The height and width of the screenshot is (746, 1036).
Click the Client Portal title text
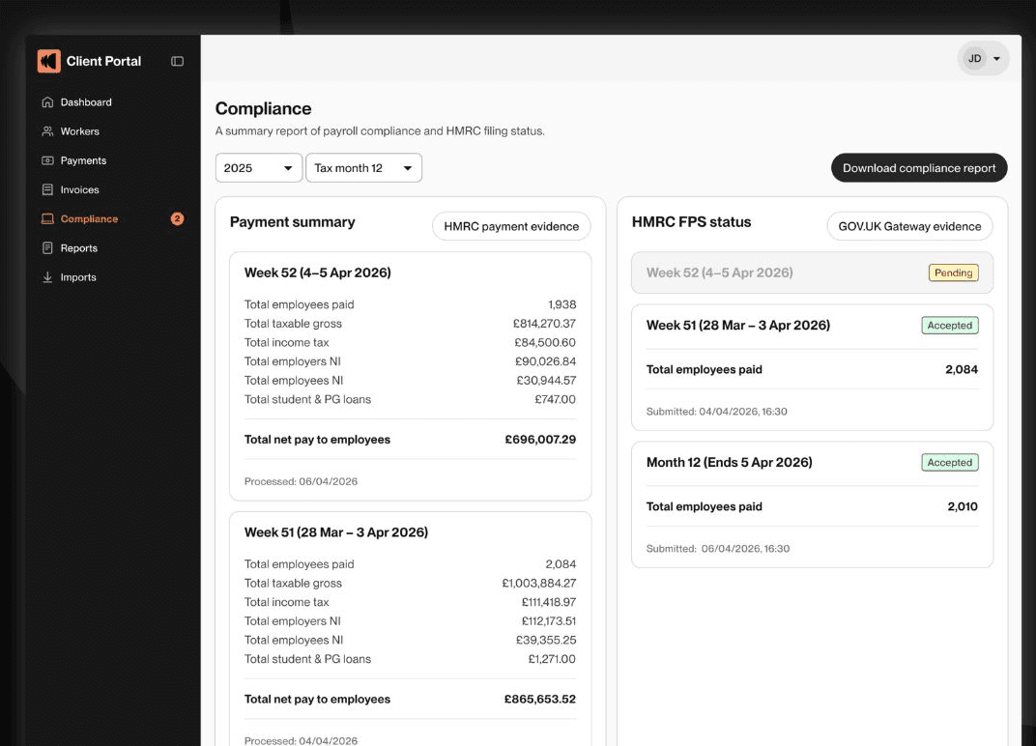click(x=103, y=61)
